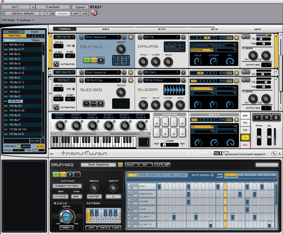
Task: Click the Automation icon on the first track
Action: tap(56, 64)
